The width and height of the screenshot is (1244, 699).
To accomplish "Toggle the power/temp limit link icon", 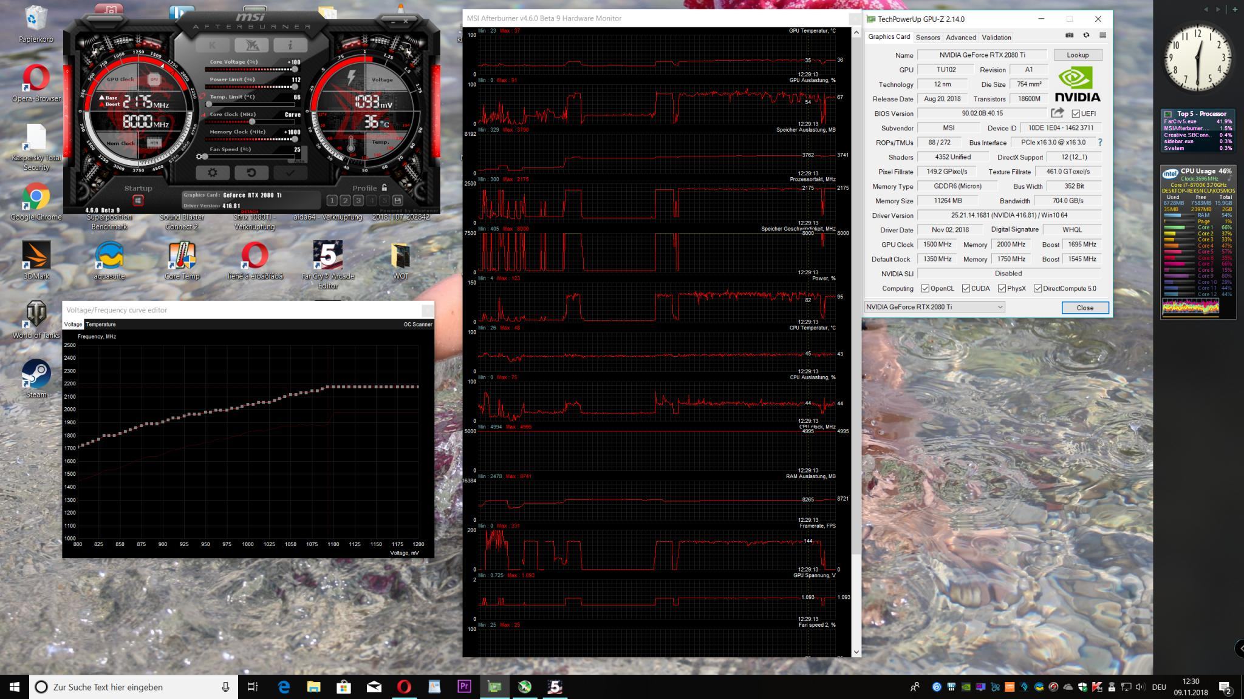I will click(203, 95).
